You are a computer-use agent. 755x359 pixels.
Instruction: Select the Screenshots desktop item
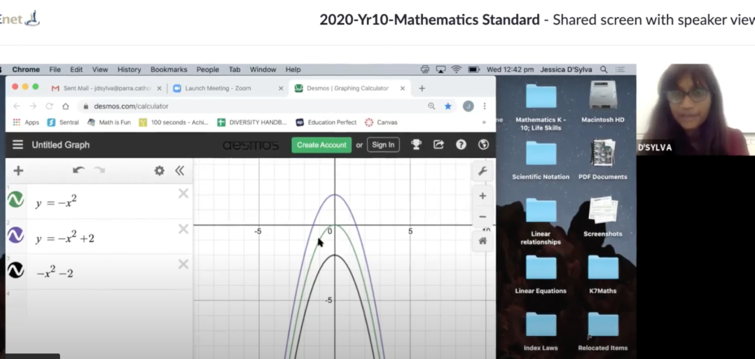(x=603, y=216)
